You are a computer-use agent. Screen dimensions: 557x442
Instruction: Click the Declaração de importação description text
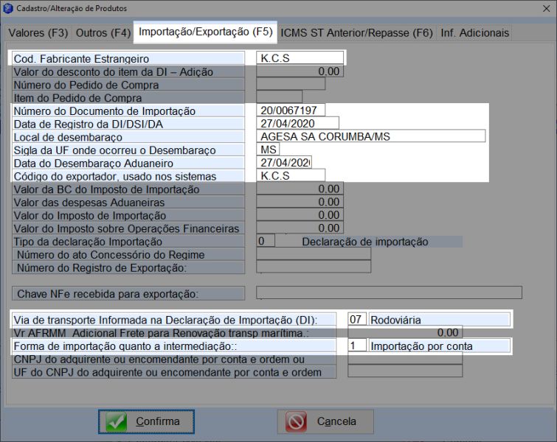point(365,242)
